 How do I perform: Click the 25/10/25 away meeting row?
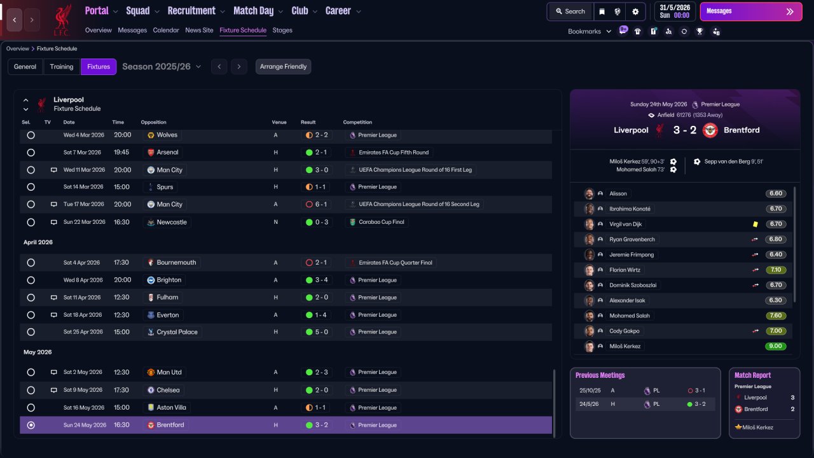tap(645, 391)
